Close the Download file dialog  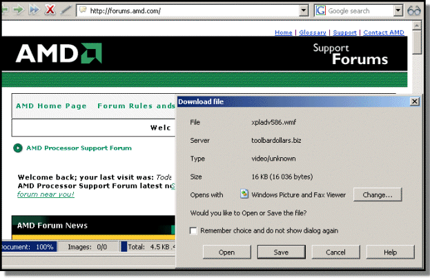tap(414, 101)
